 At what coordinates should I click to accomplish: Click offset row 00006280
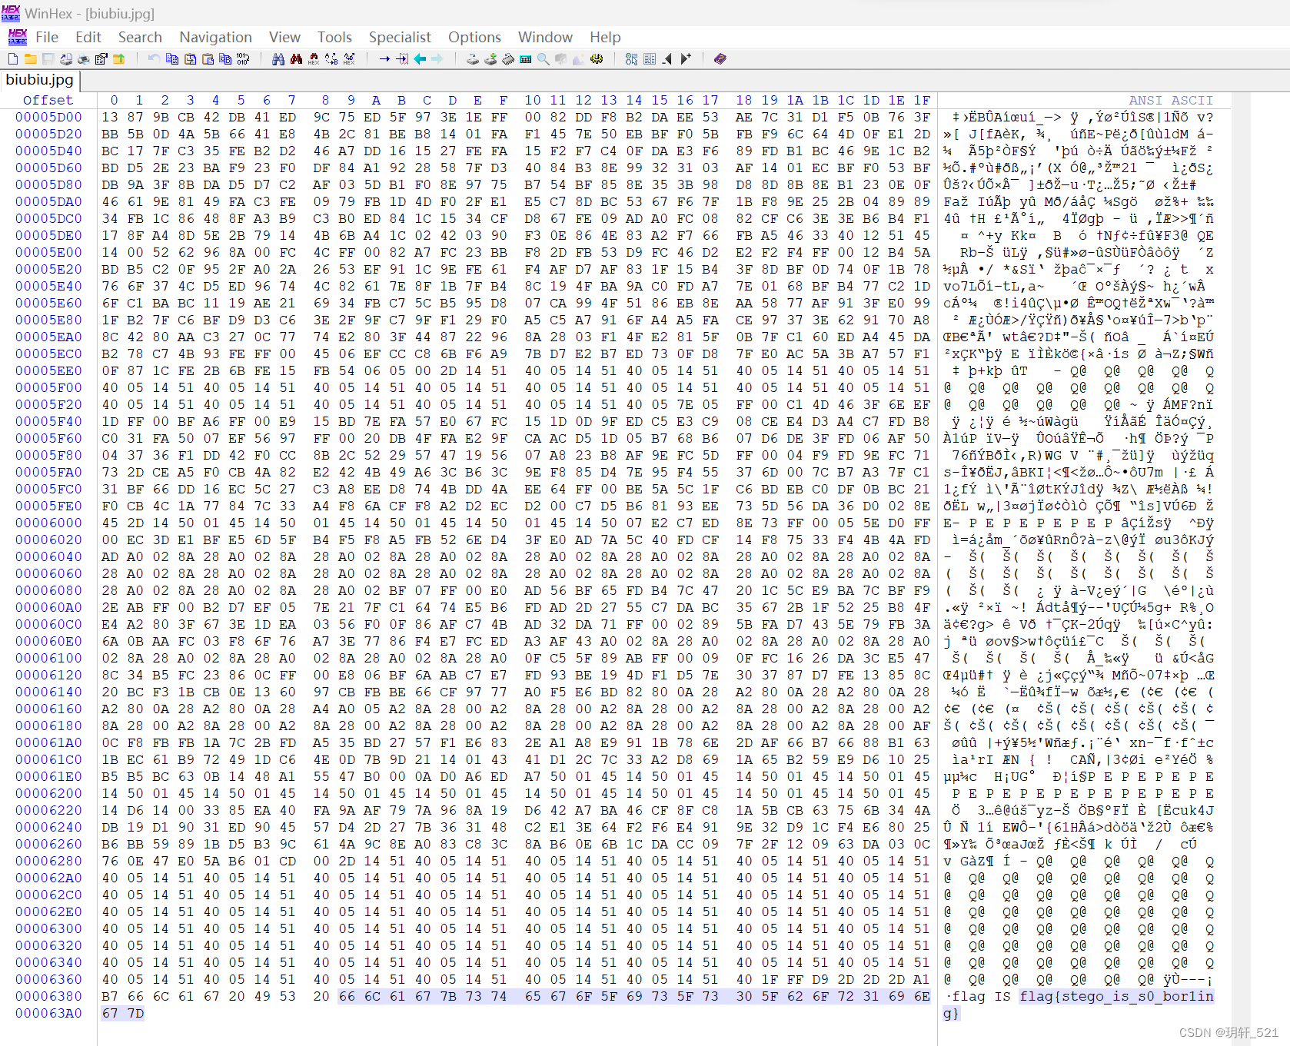tap(48, 861)
